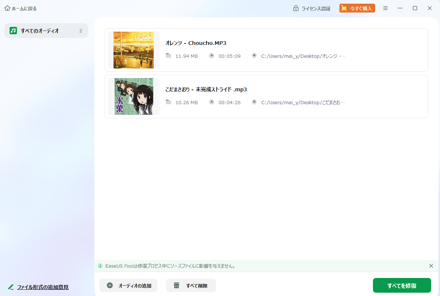Open the ファイル形式の追加意見 feedback link
This screenshot has height=296, width=440.
tap(42, 287)
